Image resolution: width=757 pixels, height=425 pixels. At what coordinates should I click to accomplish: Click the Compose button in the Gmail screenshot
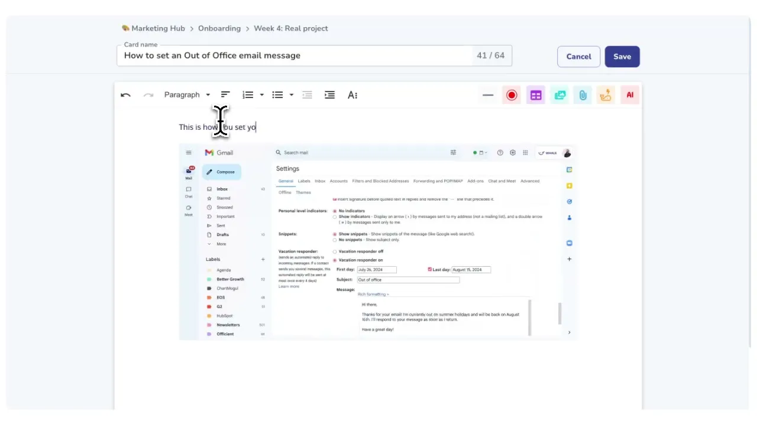coord(221,172)
